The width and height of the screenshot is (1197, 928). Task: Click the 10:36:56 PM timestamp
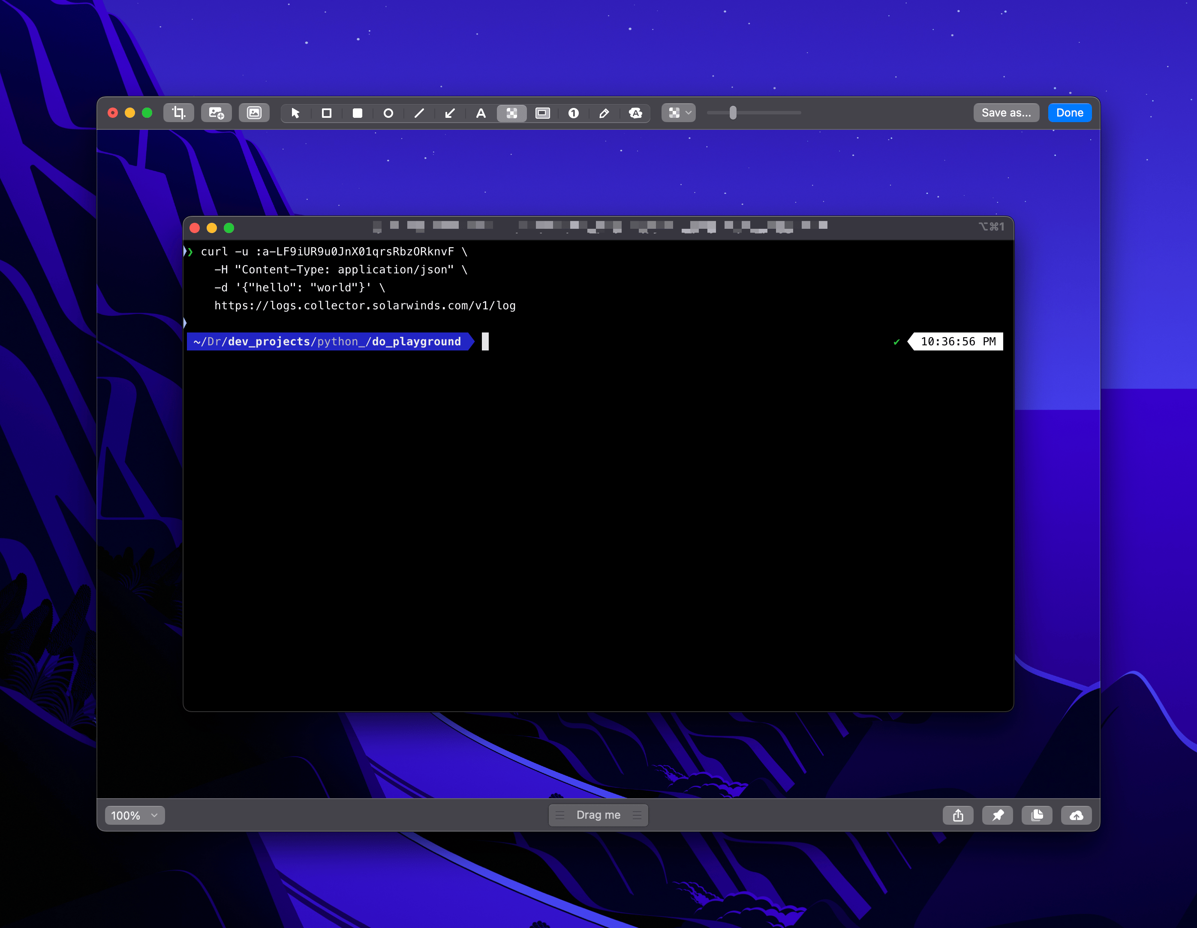point(958,342)
